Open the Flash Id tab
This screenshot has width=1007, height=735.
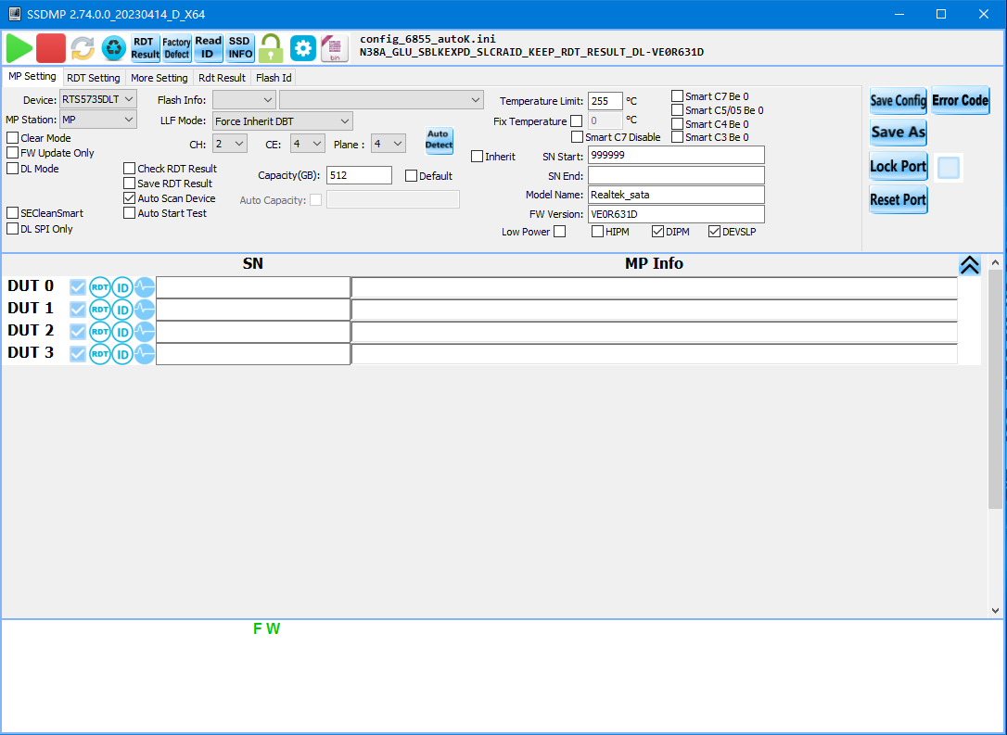tap(274, 78)
